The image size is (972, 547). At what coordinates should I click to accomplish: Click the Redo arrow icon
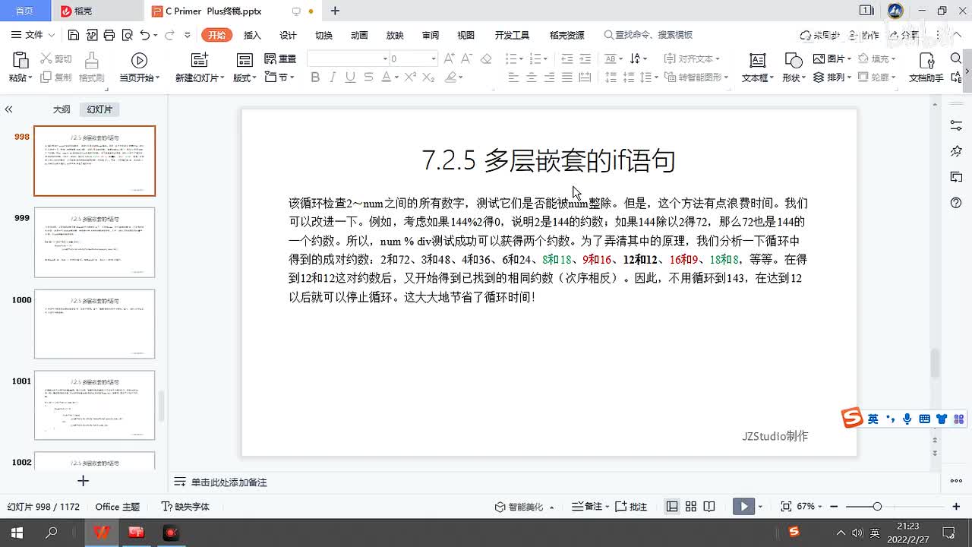pos(169,35)
